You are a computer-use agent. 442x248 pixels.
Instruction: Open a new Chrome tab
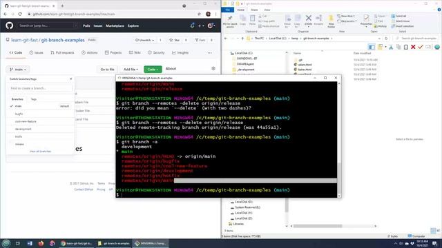point(62,6)
